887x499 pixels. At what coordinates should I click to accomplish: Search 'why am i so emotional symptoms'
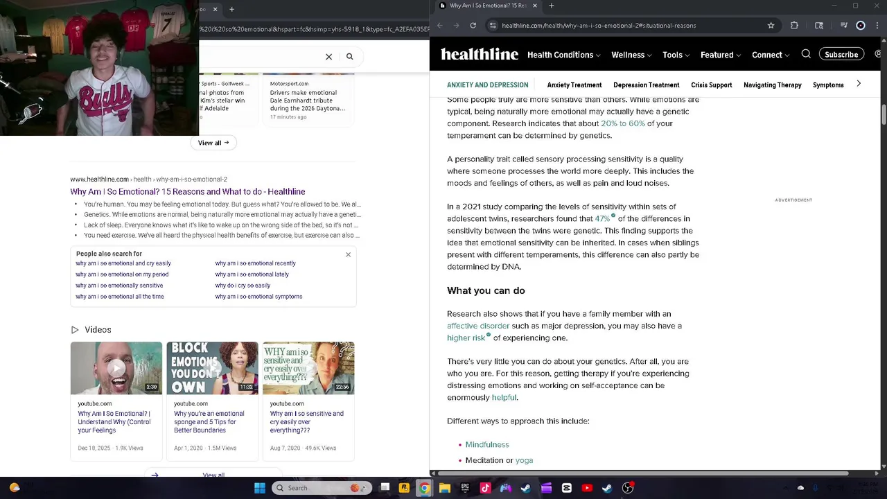258,297
